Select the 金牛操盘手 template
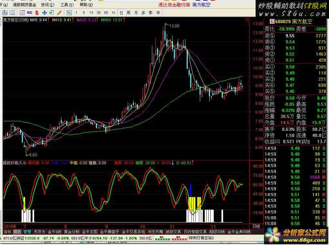The height and width of the screenshot is (245, 329). (109, 232)
